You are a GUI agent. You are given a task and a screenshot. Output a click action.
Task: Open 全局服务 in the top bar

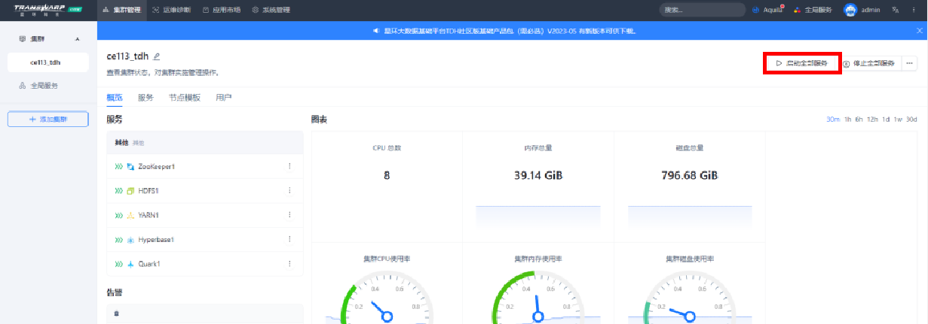click(813, 11)
